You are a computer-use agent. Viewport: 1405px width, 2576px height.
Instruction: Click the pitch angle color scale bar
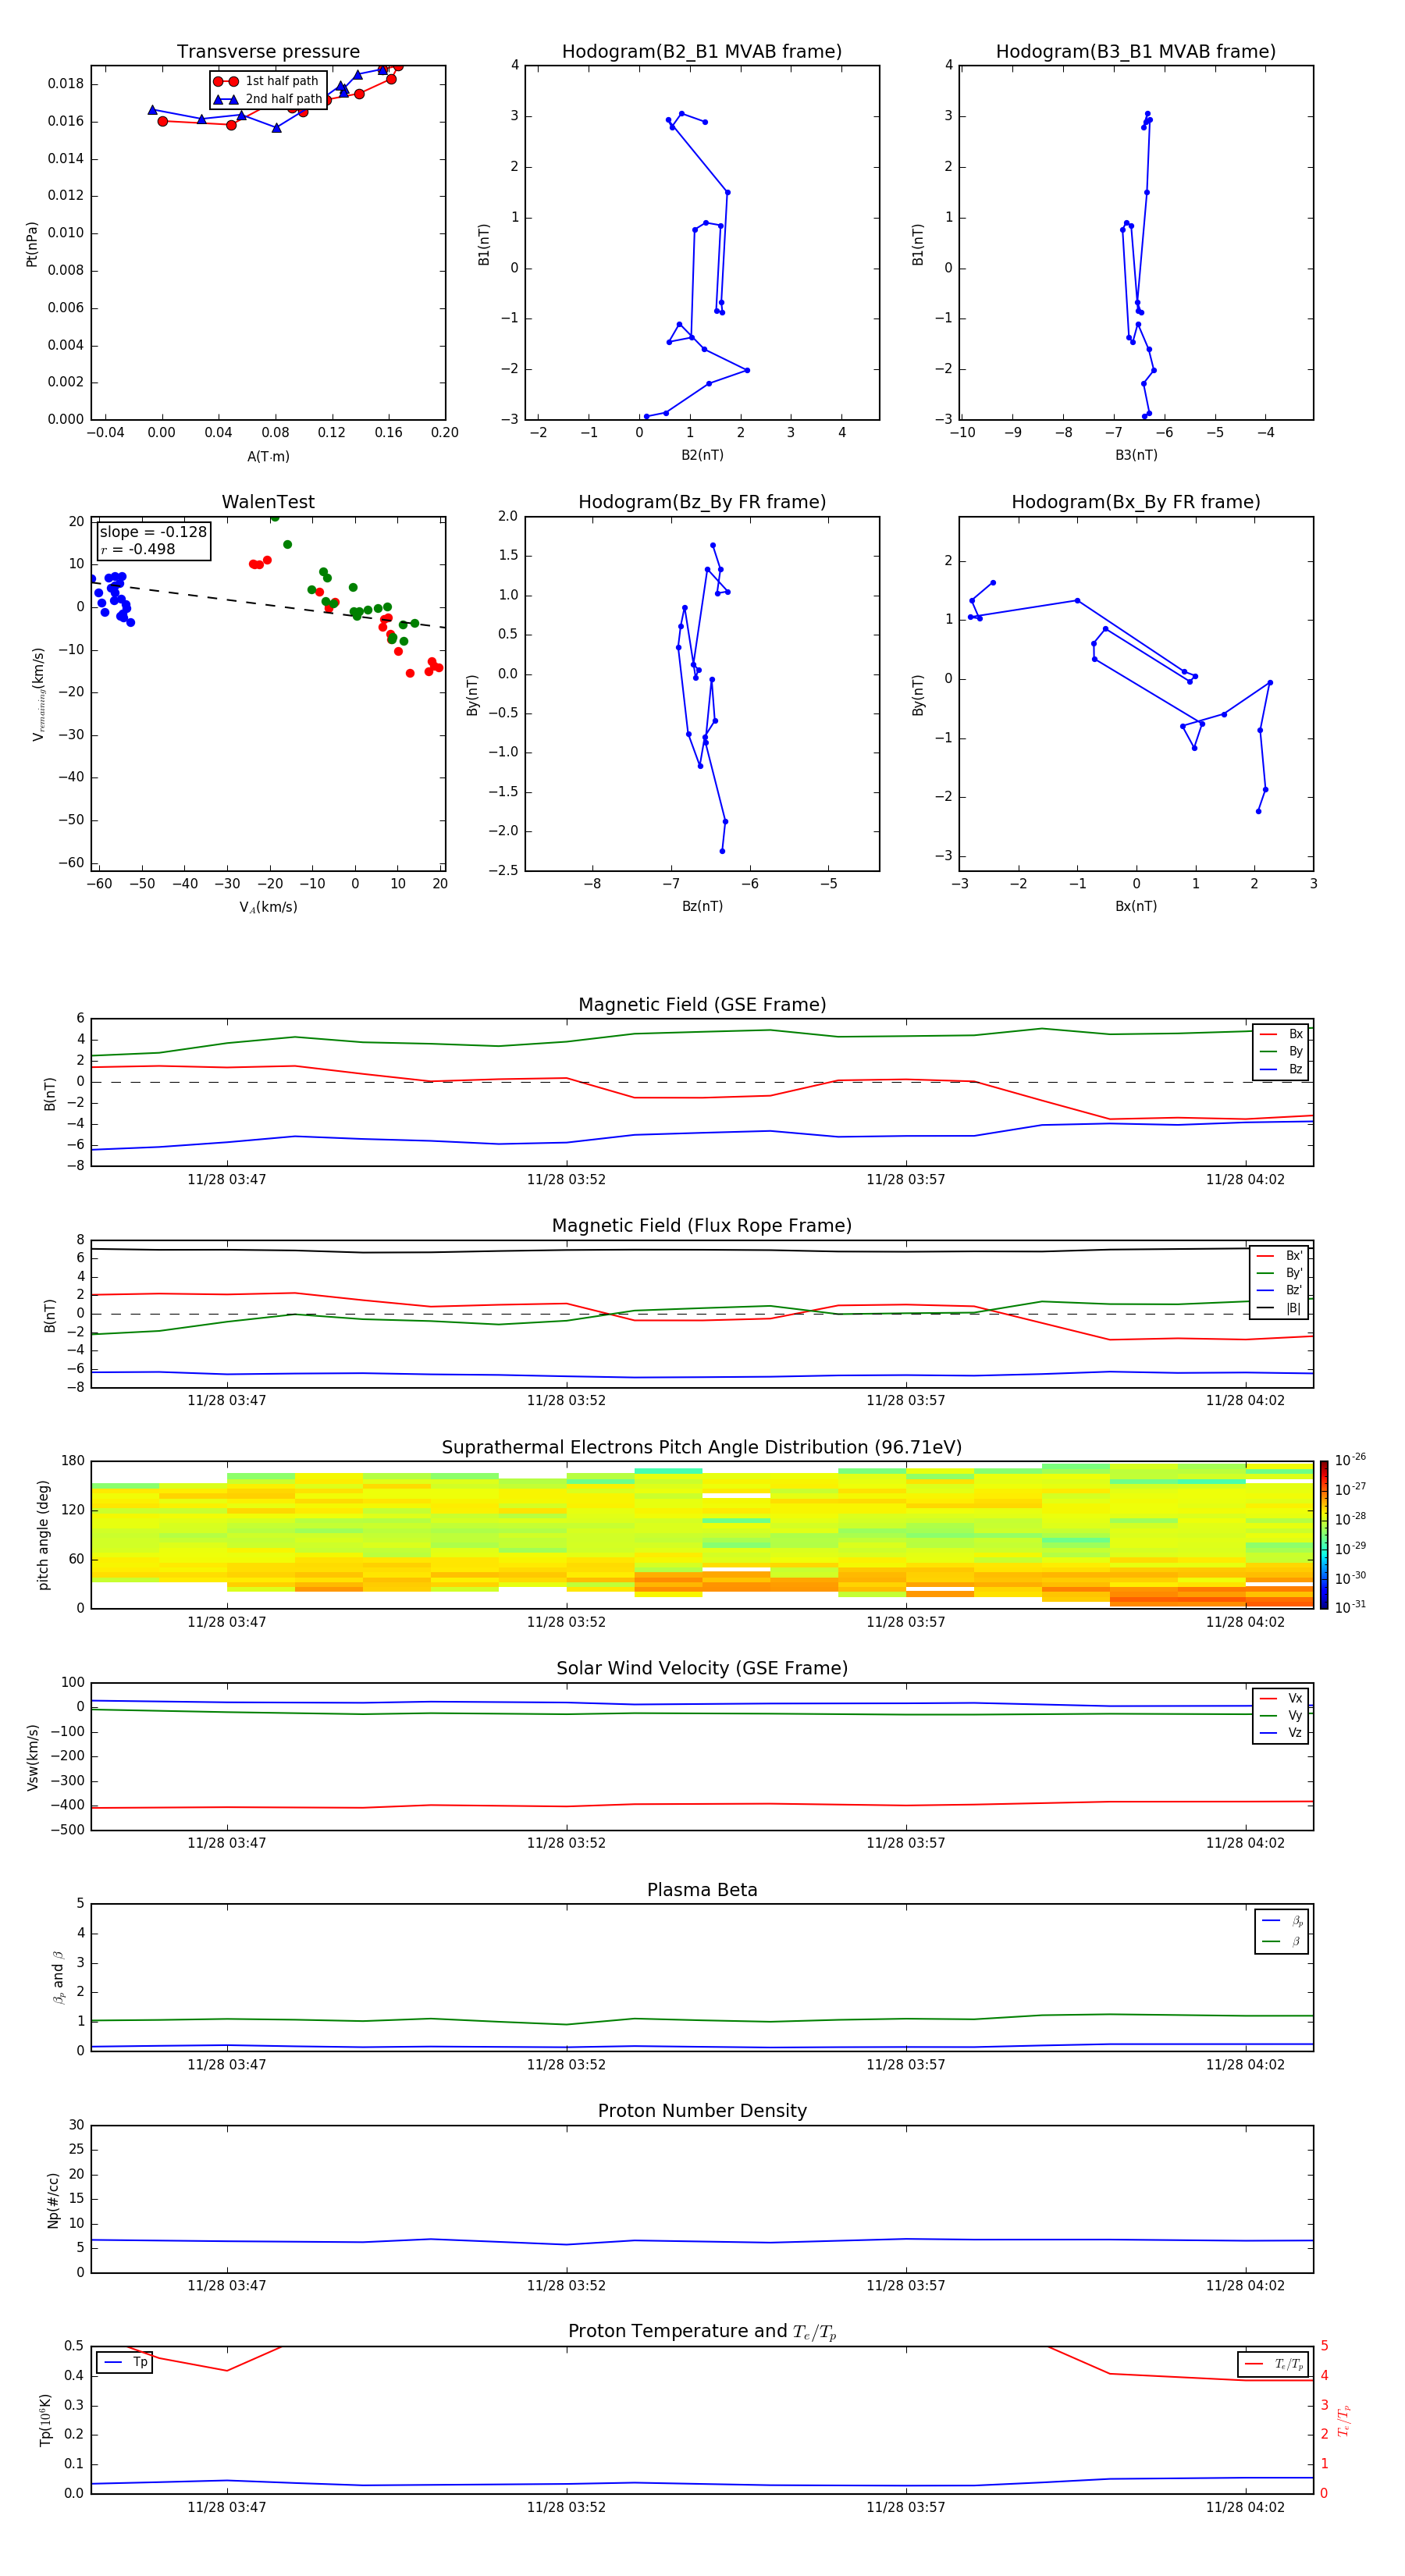(x=1324, y=1535)
